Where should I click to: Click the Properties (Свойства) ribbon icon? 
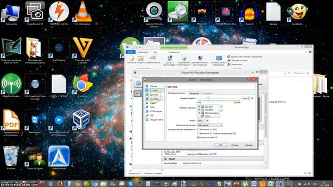tap(132, 60)
